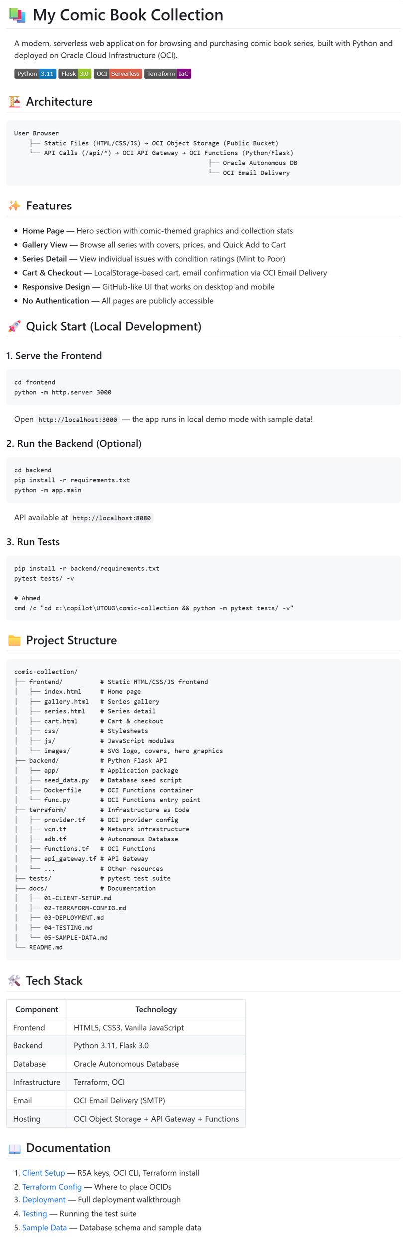Click the open book icon beside Documentation
Image resolution: width=404 pixels, height=1240 pixels.
coord(15,1148)
